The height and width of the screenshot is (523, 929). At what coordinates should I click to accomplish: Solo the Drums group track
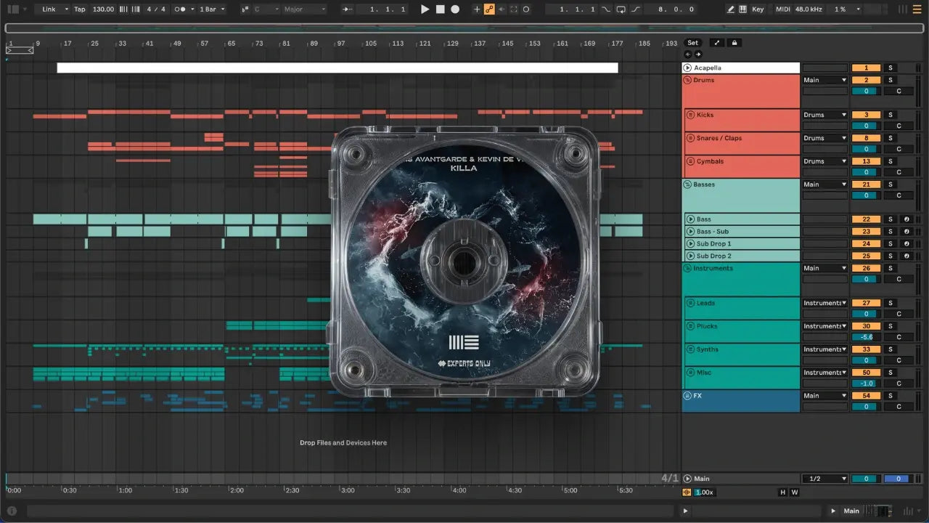tap(891, 80)
